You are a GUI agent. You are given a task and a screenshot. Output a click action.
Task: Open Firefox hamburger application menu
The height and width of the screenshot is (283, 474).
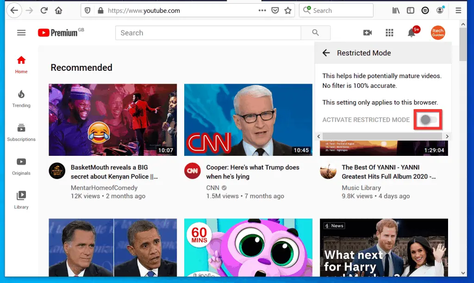(458, 11)
